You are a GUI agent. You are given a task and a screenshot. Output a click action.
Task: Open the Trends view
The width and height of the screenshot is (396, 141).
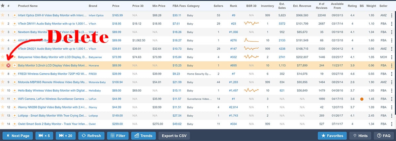(x=144, y=135)
